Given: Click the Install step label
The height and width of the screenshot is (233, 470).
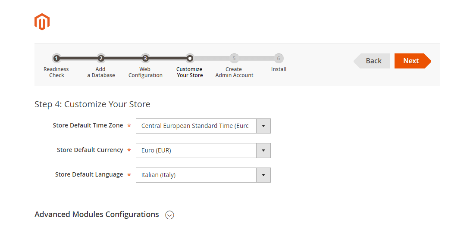Looking at the screenshot, I should tap(279, 69).
